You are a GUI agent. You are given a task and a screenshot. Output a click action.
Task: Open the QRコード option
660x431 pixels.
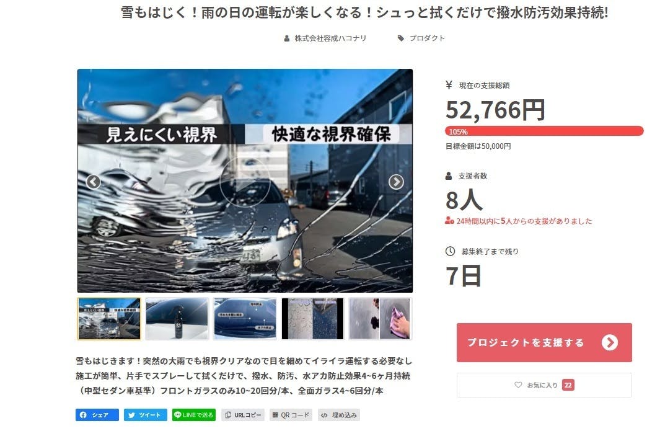(x=291, y=415)
